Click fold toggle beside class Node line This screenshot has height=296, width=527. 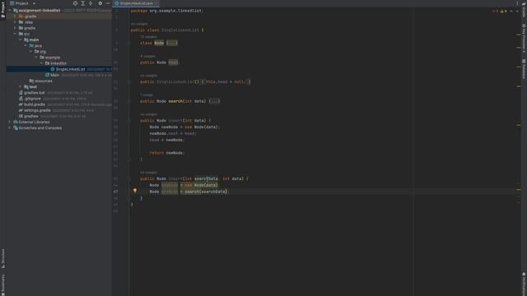(x=128, y=43)
